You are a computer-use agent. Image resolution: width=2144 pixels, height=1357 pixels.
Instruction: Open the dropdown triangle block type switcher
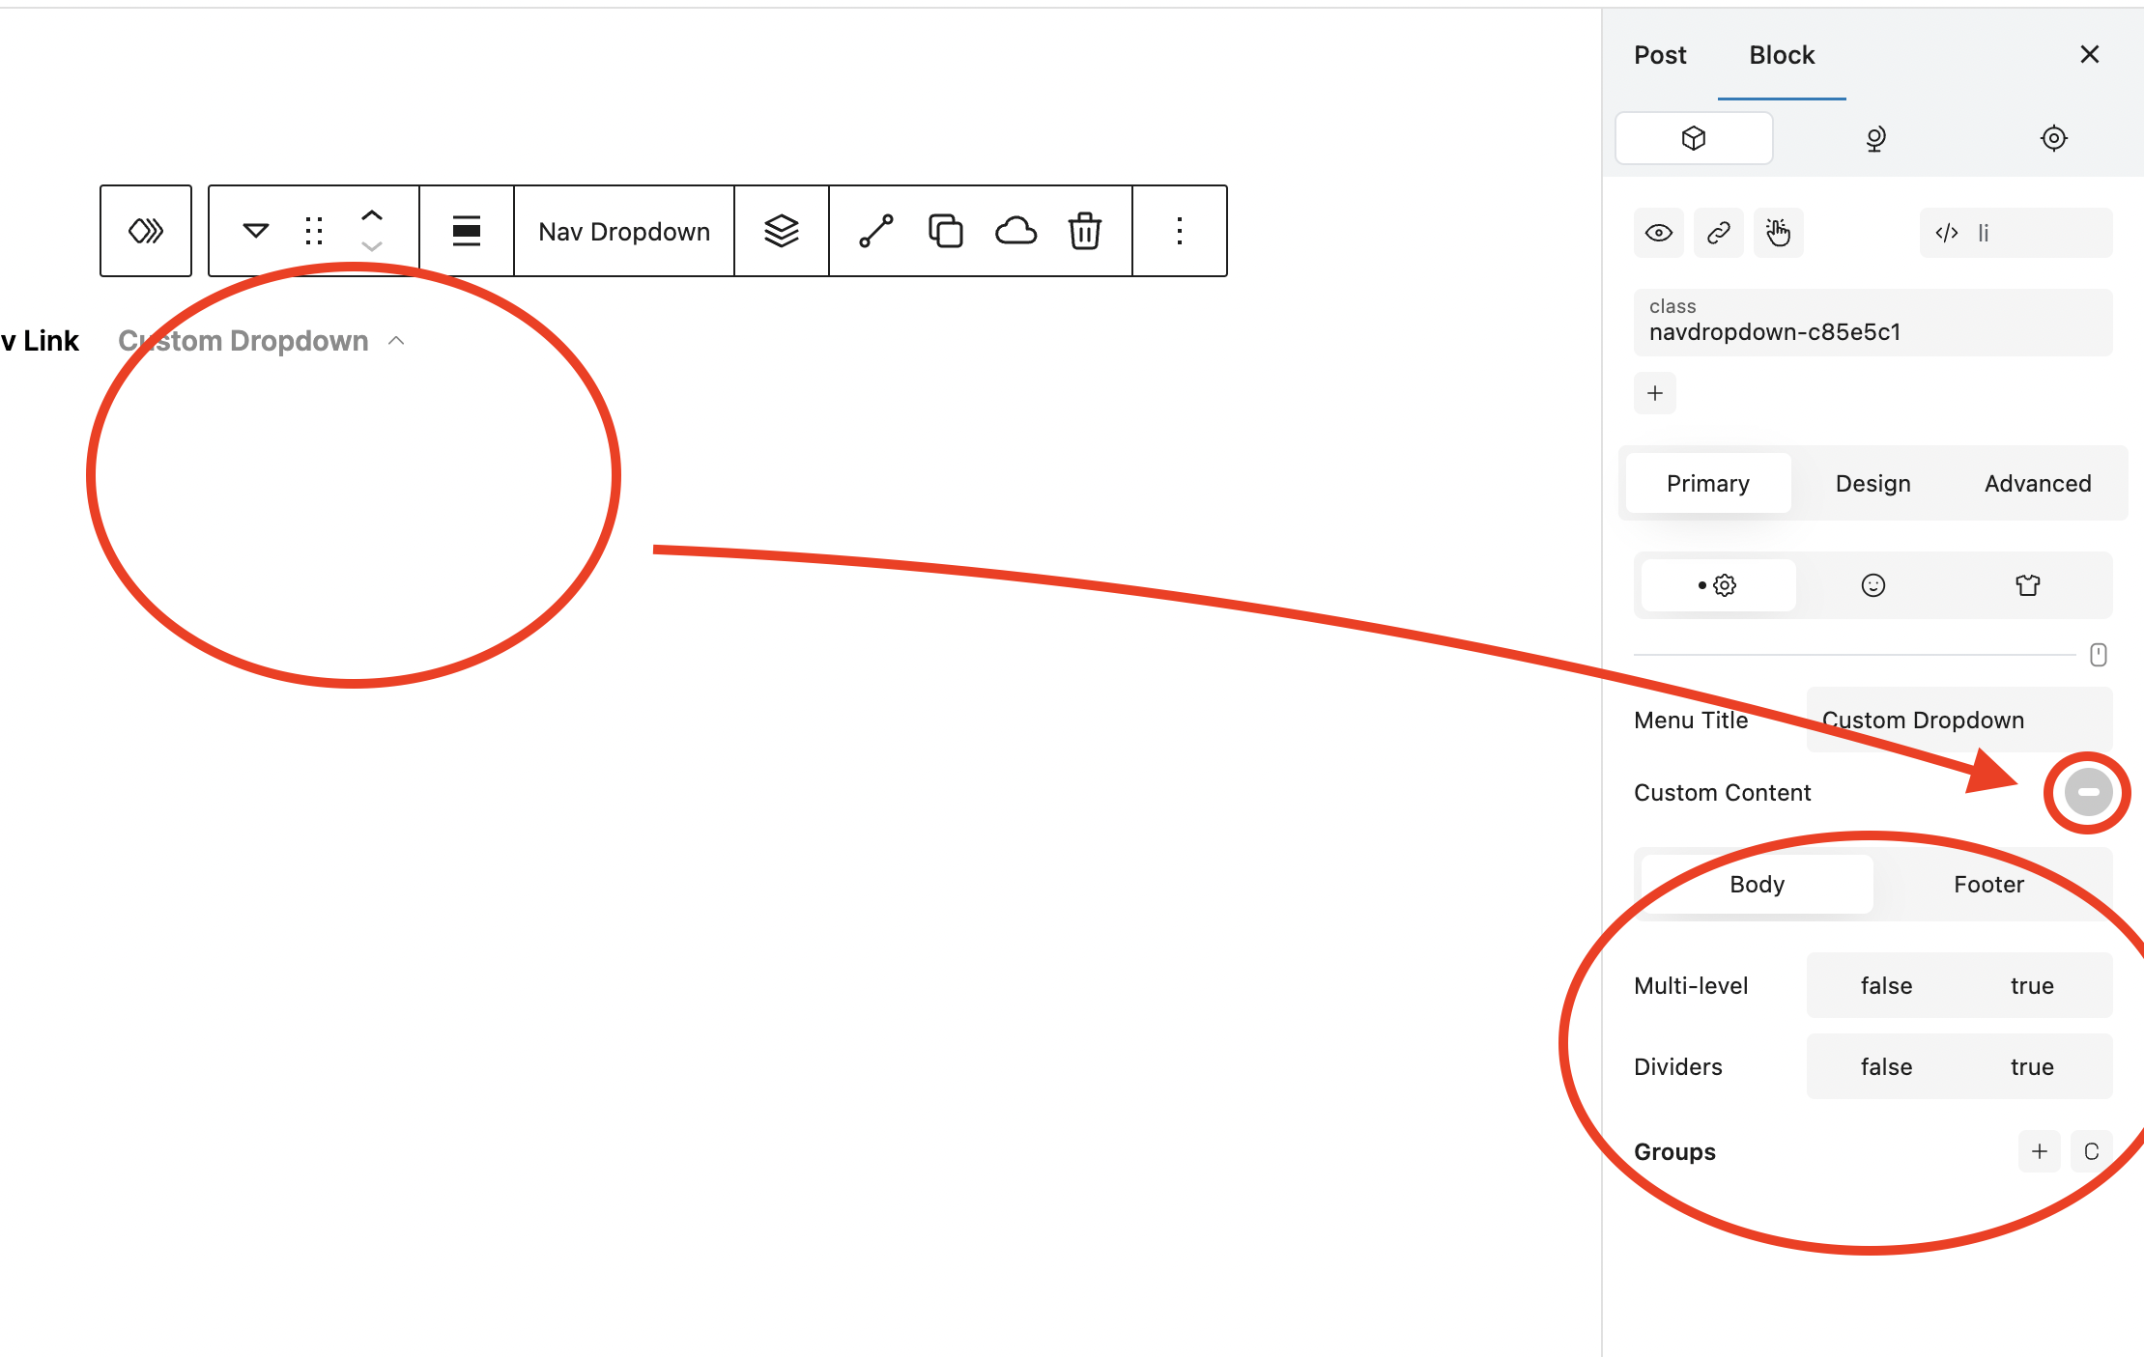click(x=255, y=232)
